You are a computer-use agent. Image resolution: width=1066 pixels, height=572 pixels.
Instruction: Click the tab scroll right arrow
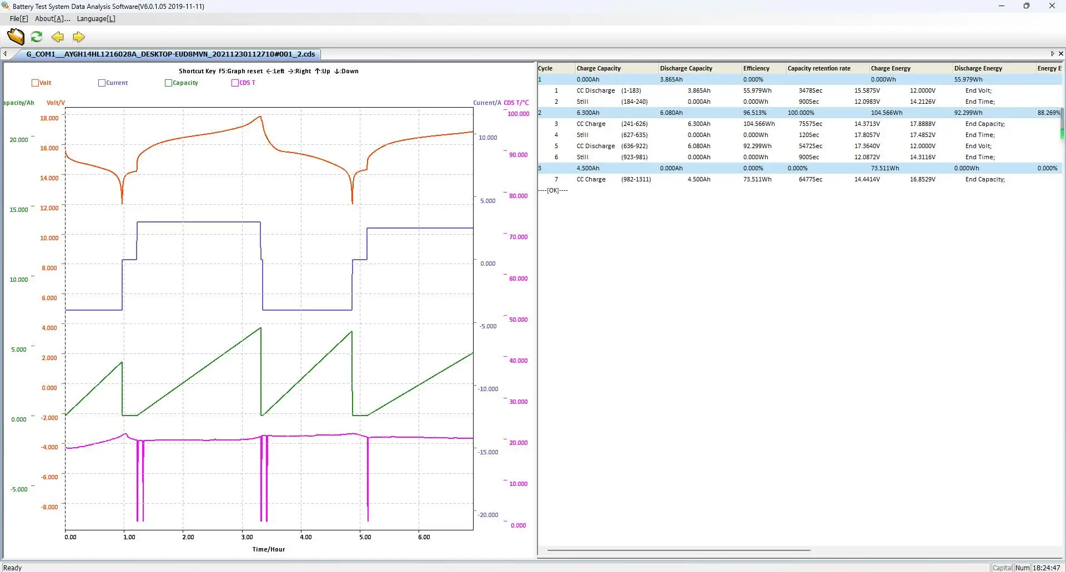pyautogui.click(x=1052, y=54)
